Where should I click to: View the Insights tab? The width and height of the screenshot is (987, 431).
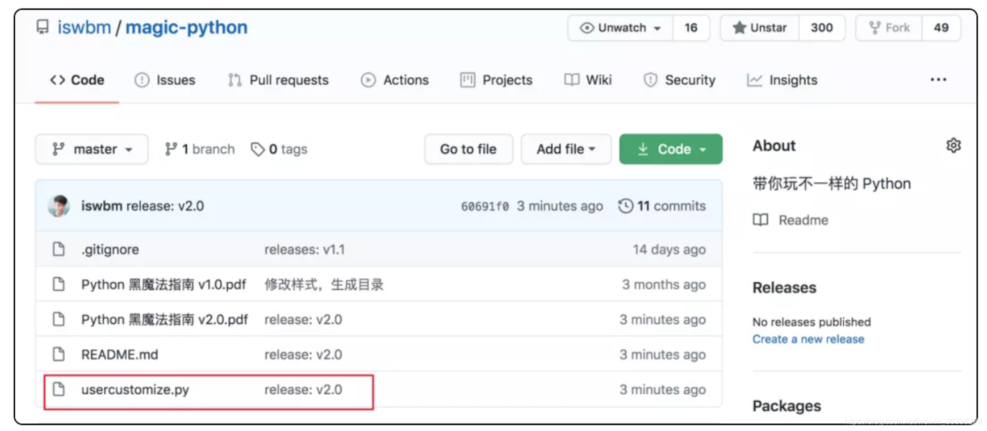782,80
